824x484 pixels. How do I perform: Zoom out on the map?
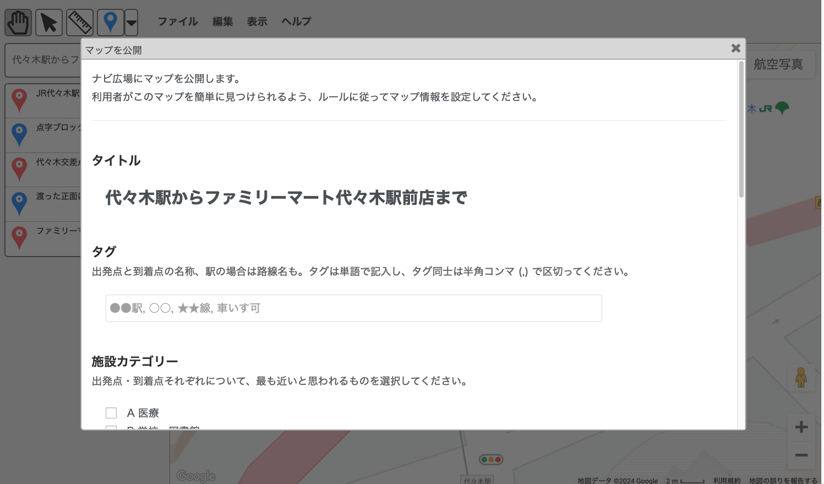coord(801,455)
